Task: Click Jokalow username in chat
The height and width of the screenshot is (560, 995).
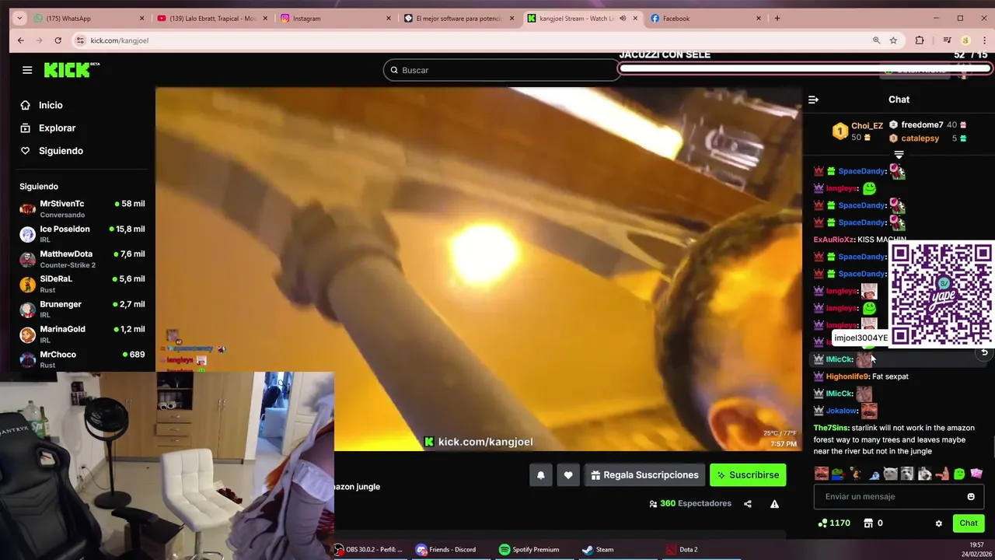Action: click(842, 411)
